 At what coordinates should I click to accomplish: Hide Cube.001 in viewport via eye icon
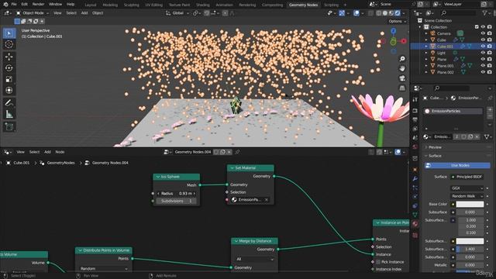tap(483, 46)
